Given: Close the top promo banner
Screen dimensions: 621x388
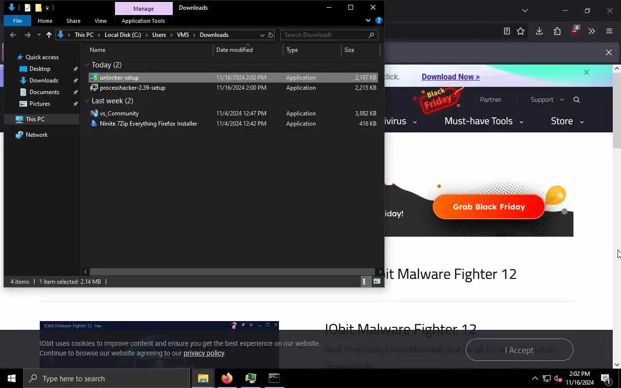Looking at the screenshot, I should (x=586, y=72).
